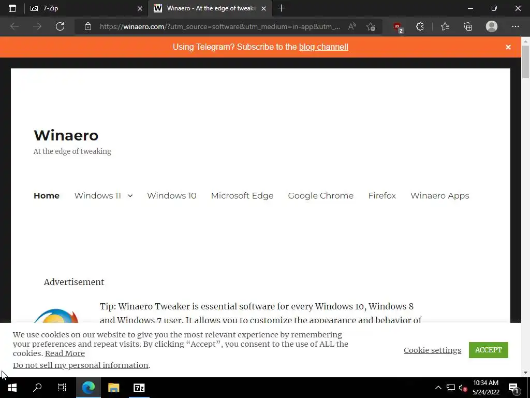Open Edge Settings and more menu

click(x=515, y=26)
